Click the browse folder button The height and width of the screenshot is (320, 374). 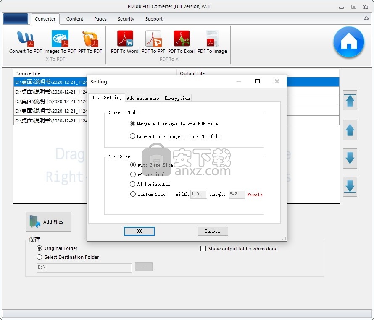pos(144,267)
